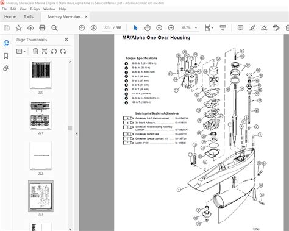Click the scrolling mode keyboard icon
Viewport: 289px width, 231px height.
[x=223, y=28]
